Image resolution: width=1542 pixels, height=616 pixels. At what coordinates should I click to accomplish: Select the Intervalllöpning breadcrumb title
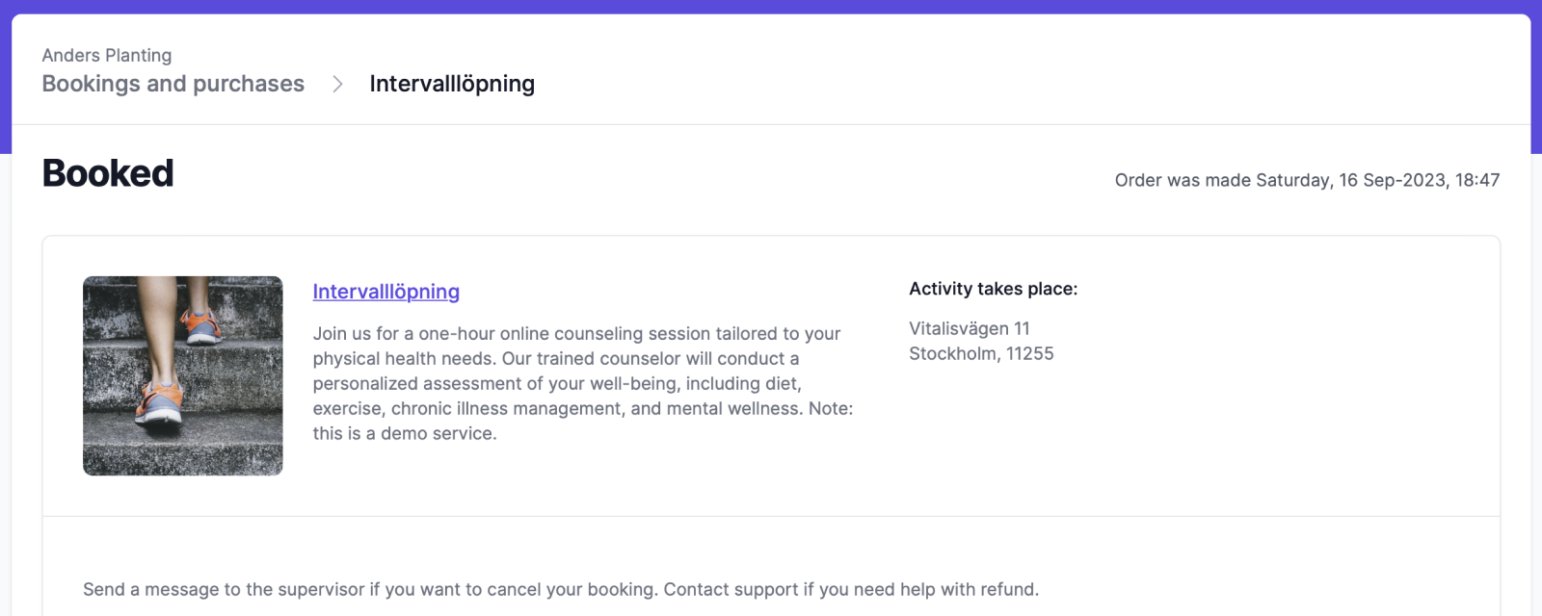[x=452, y=84]
